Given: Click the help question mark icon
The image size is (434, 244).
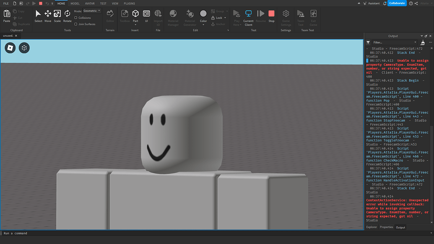Looking at the screenshot, I should 411,3.
